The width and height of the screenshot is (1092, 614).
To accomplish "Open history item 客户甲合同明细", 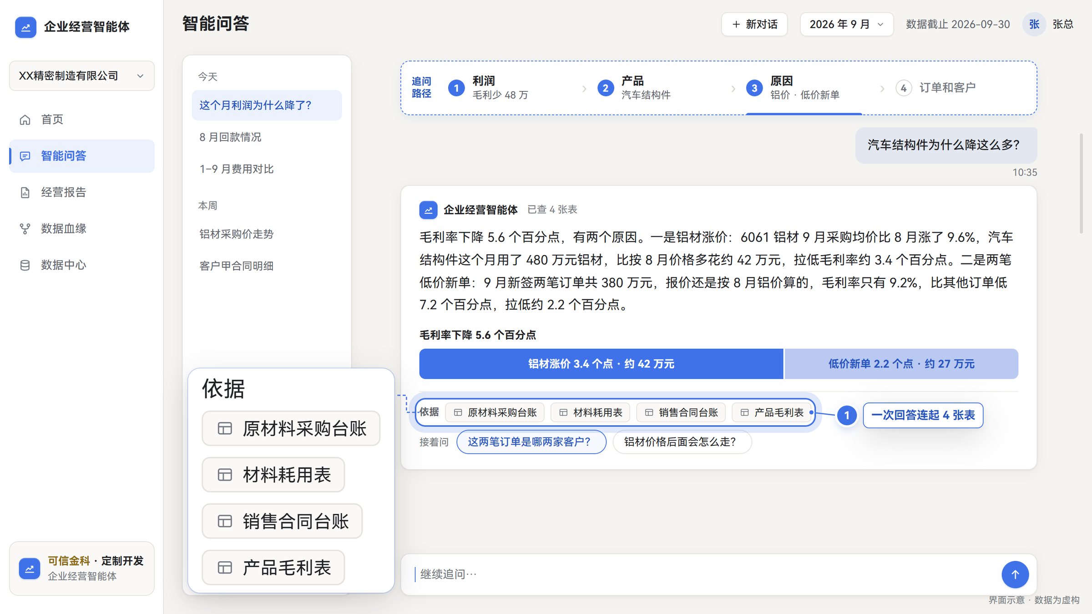I will tap(267, 266).
